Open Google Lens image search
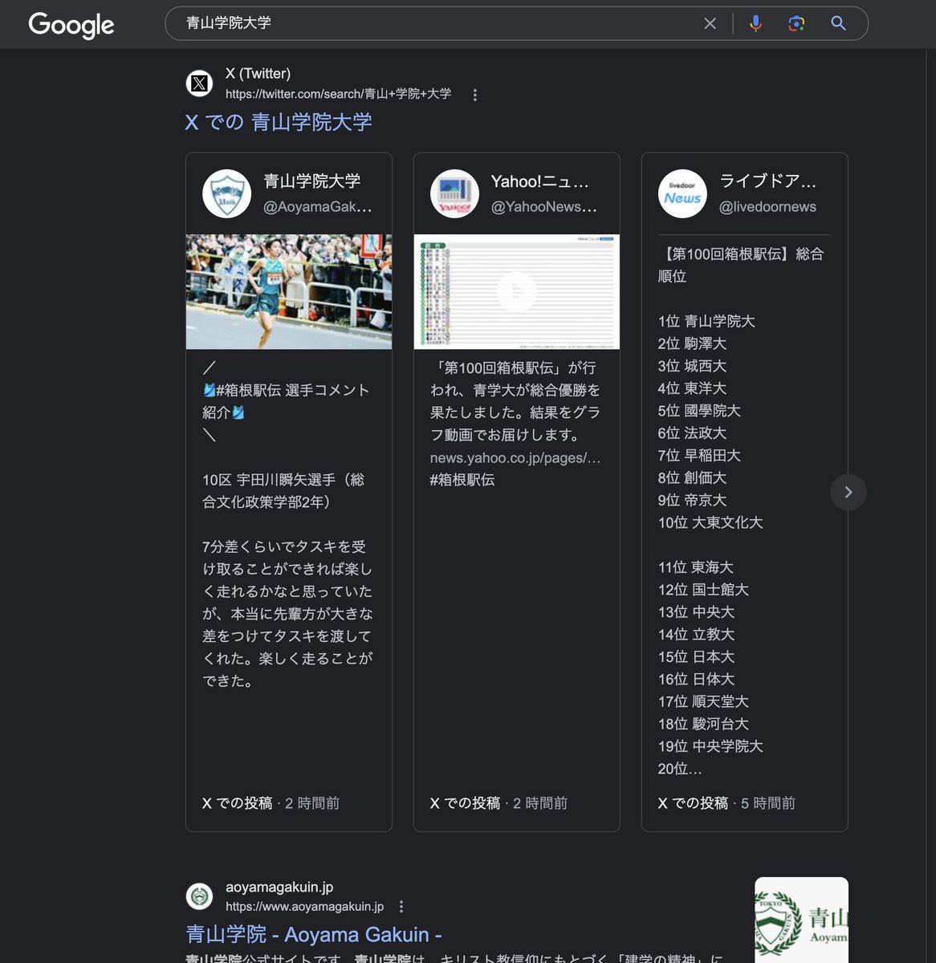The image size is (936, 963). 796,24
